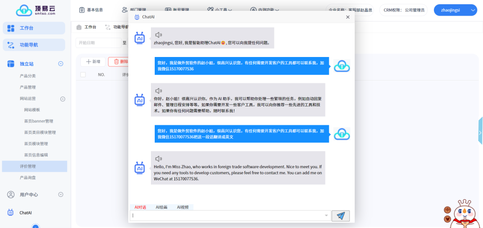Open the chat input history dropdown arrow
Image resolution: width=483 pixels, height=228 pixels.
326,216
